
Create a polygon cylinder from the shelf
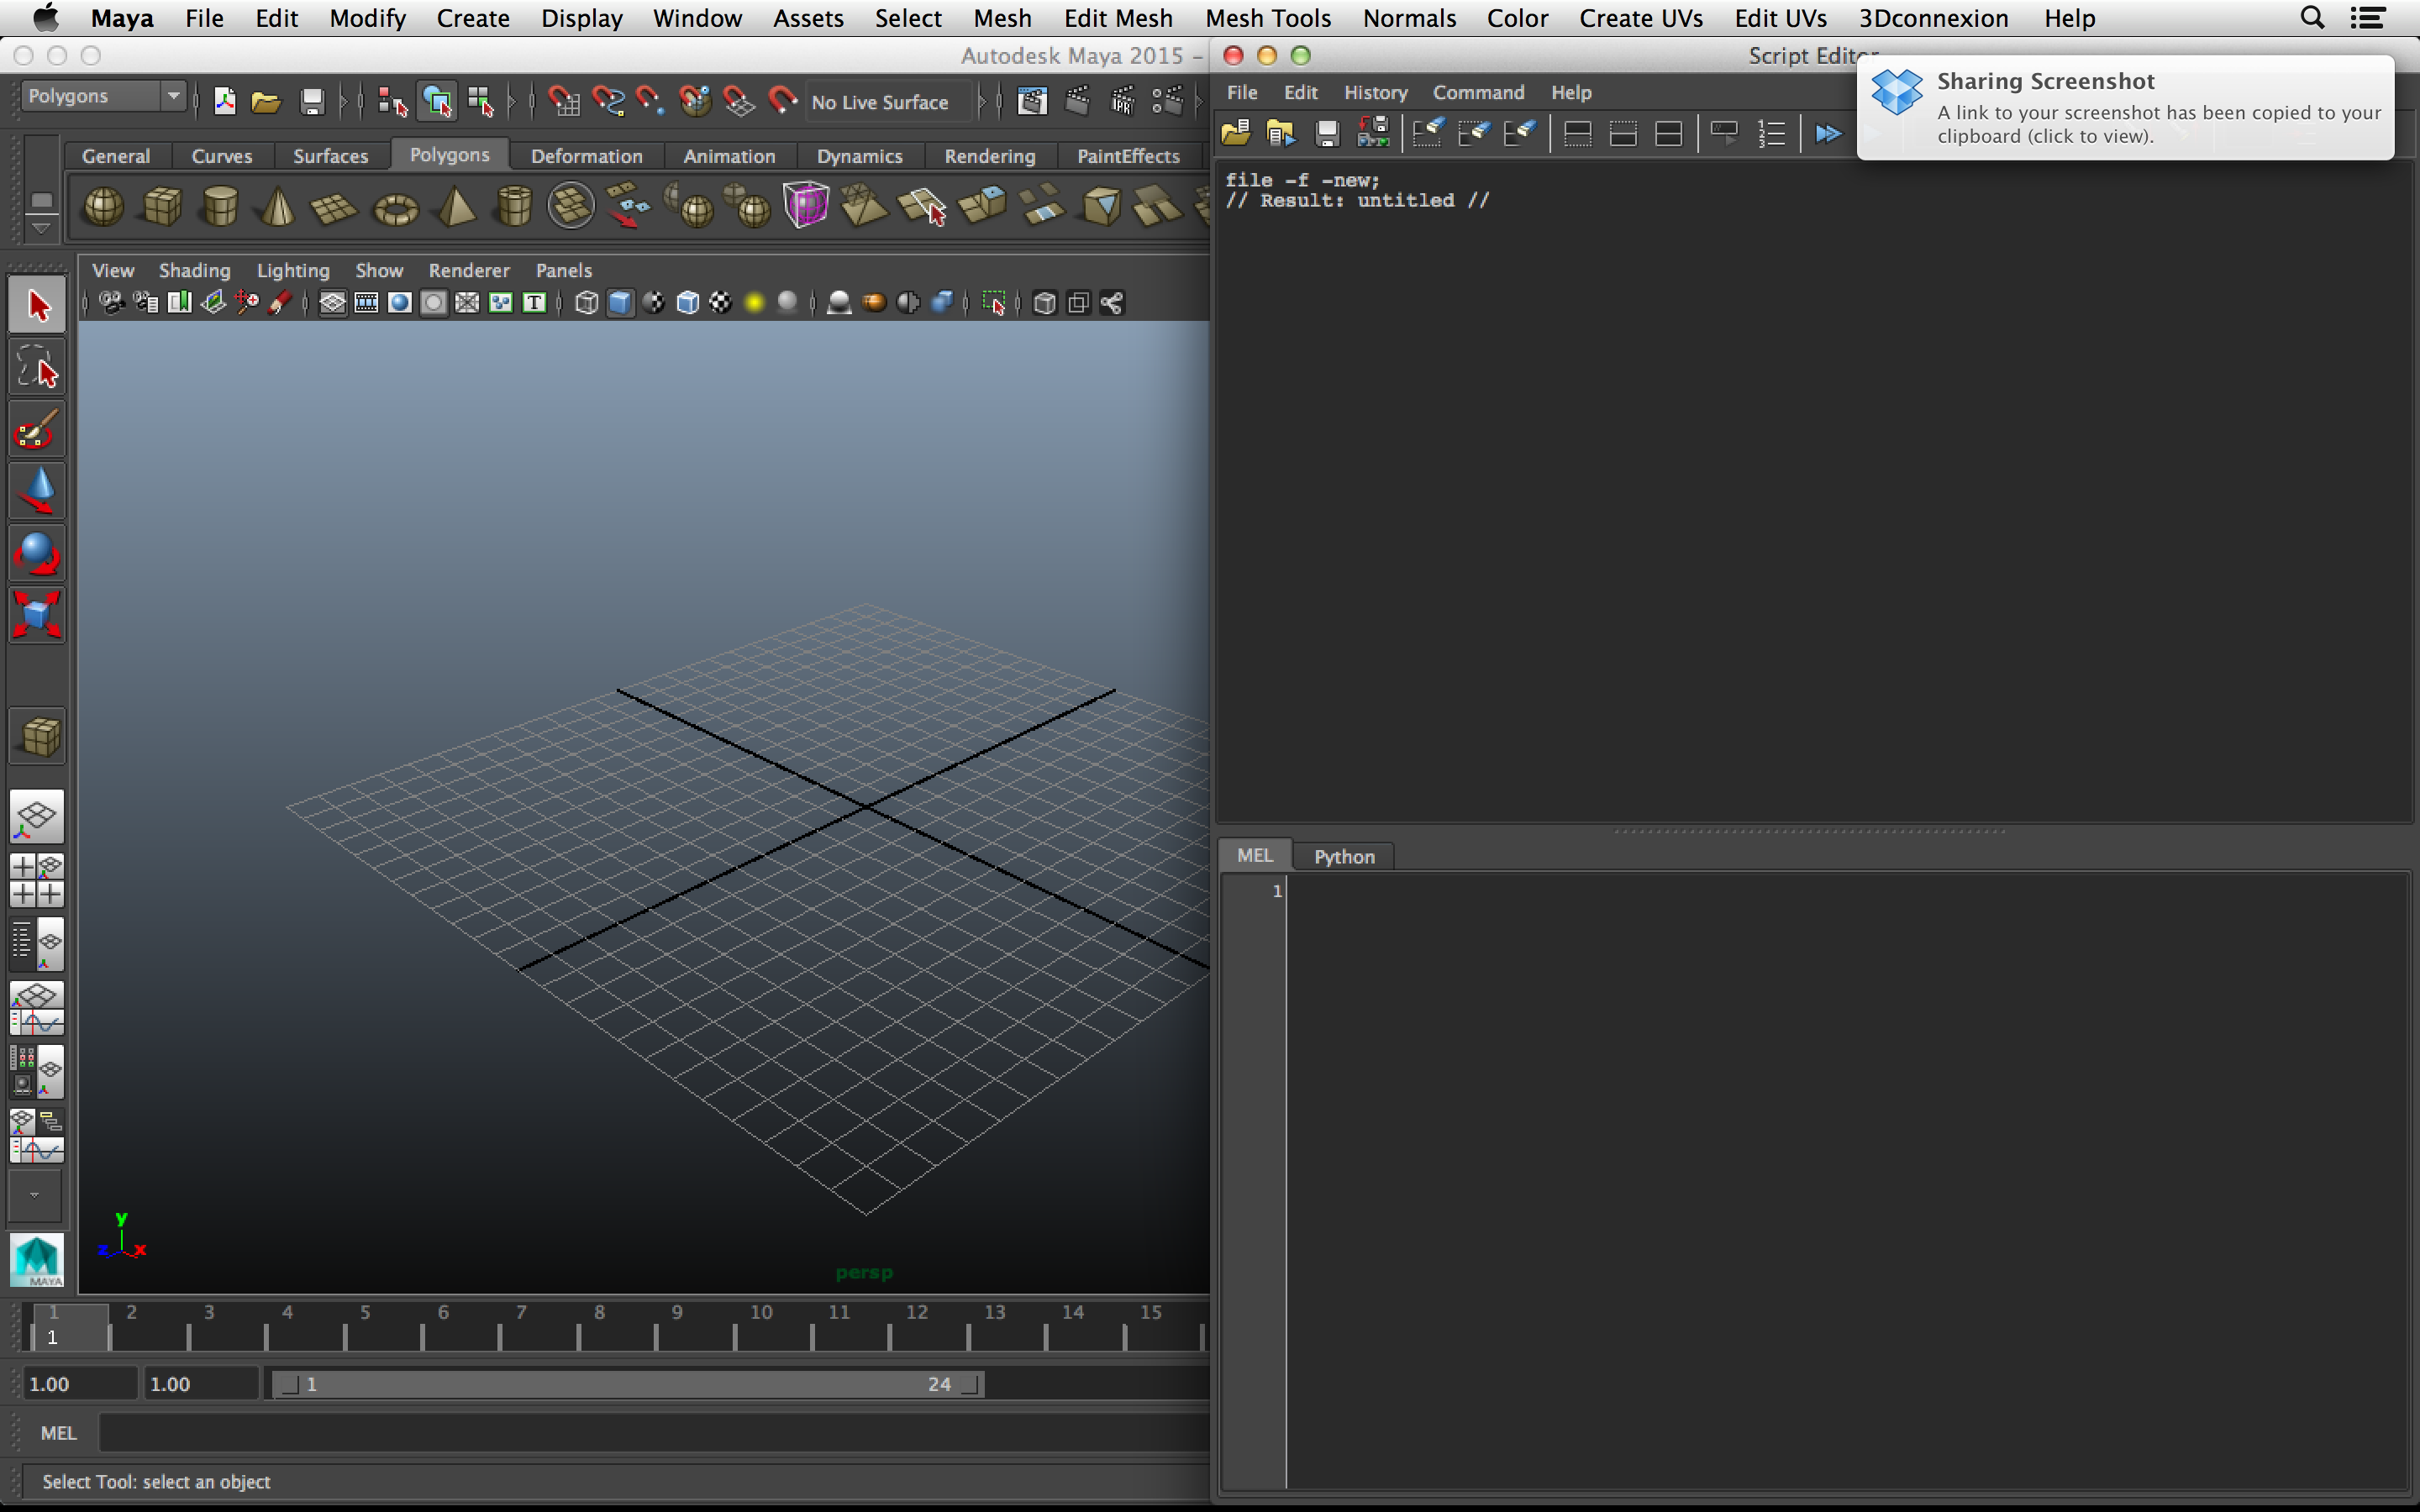220,207
